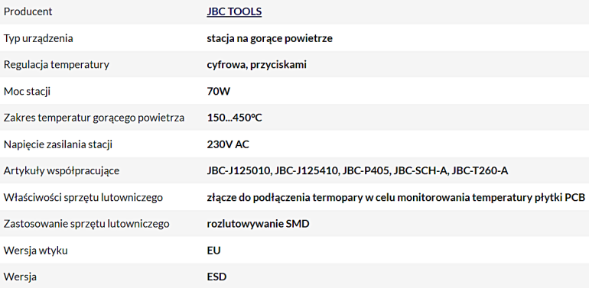Select the '230V AC' voltage value

tap(228, 144)
